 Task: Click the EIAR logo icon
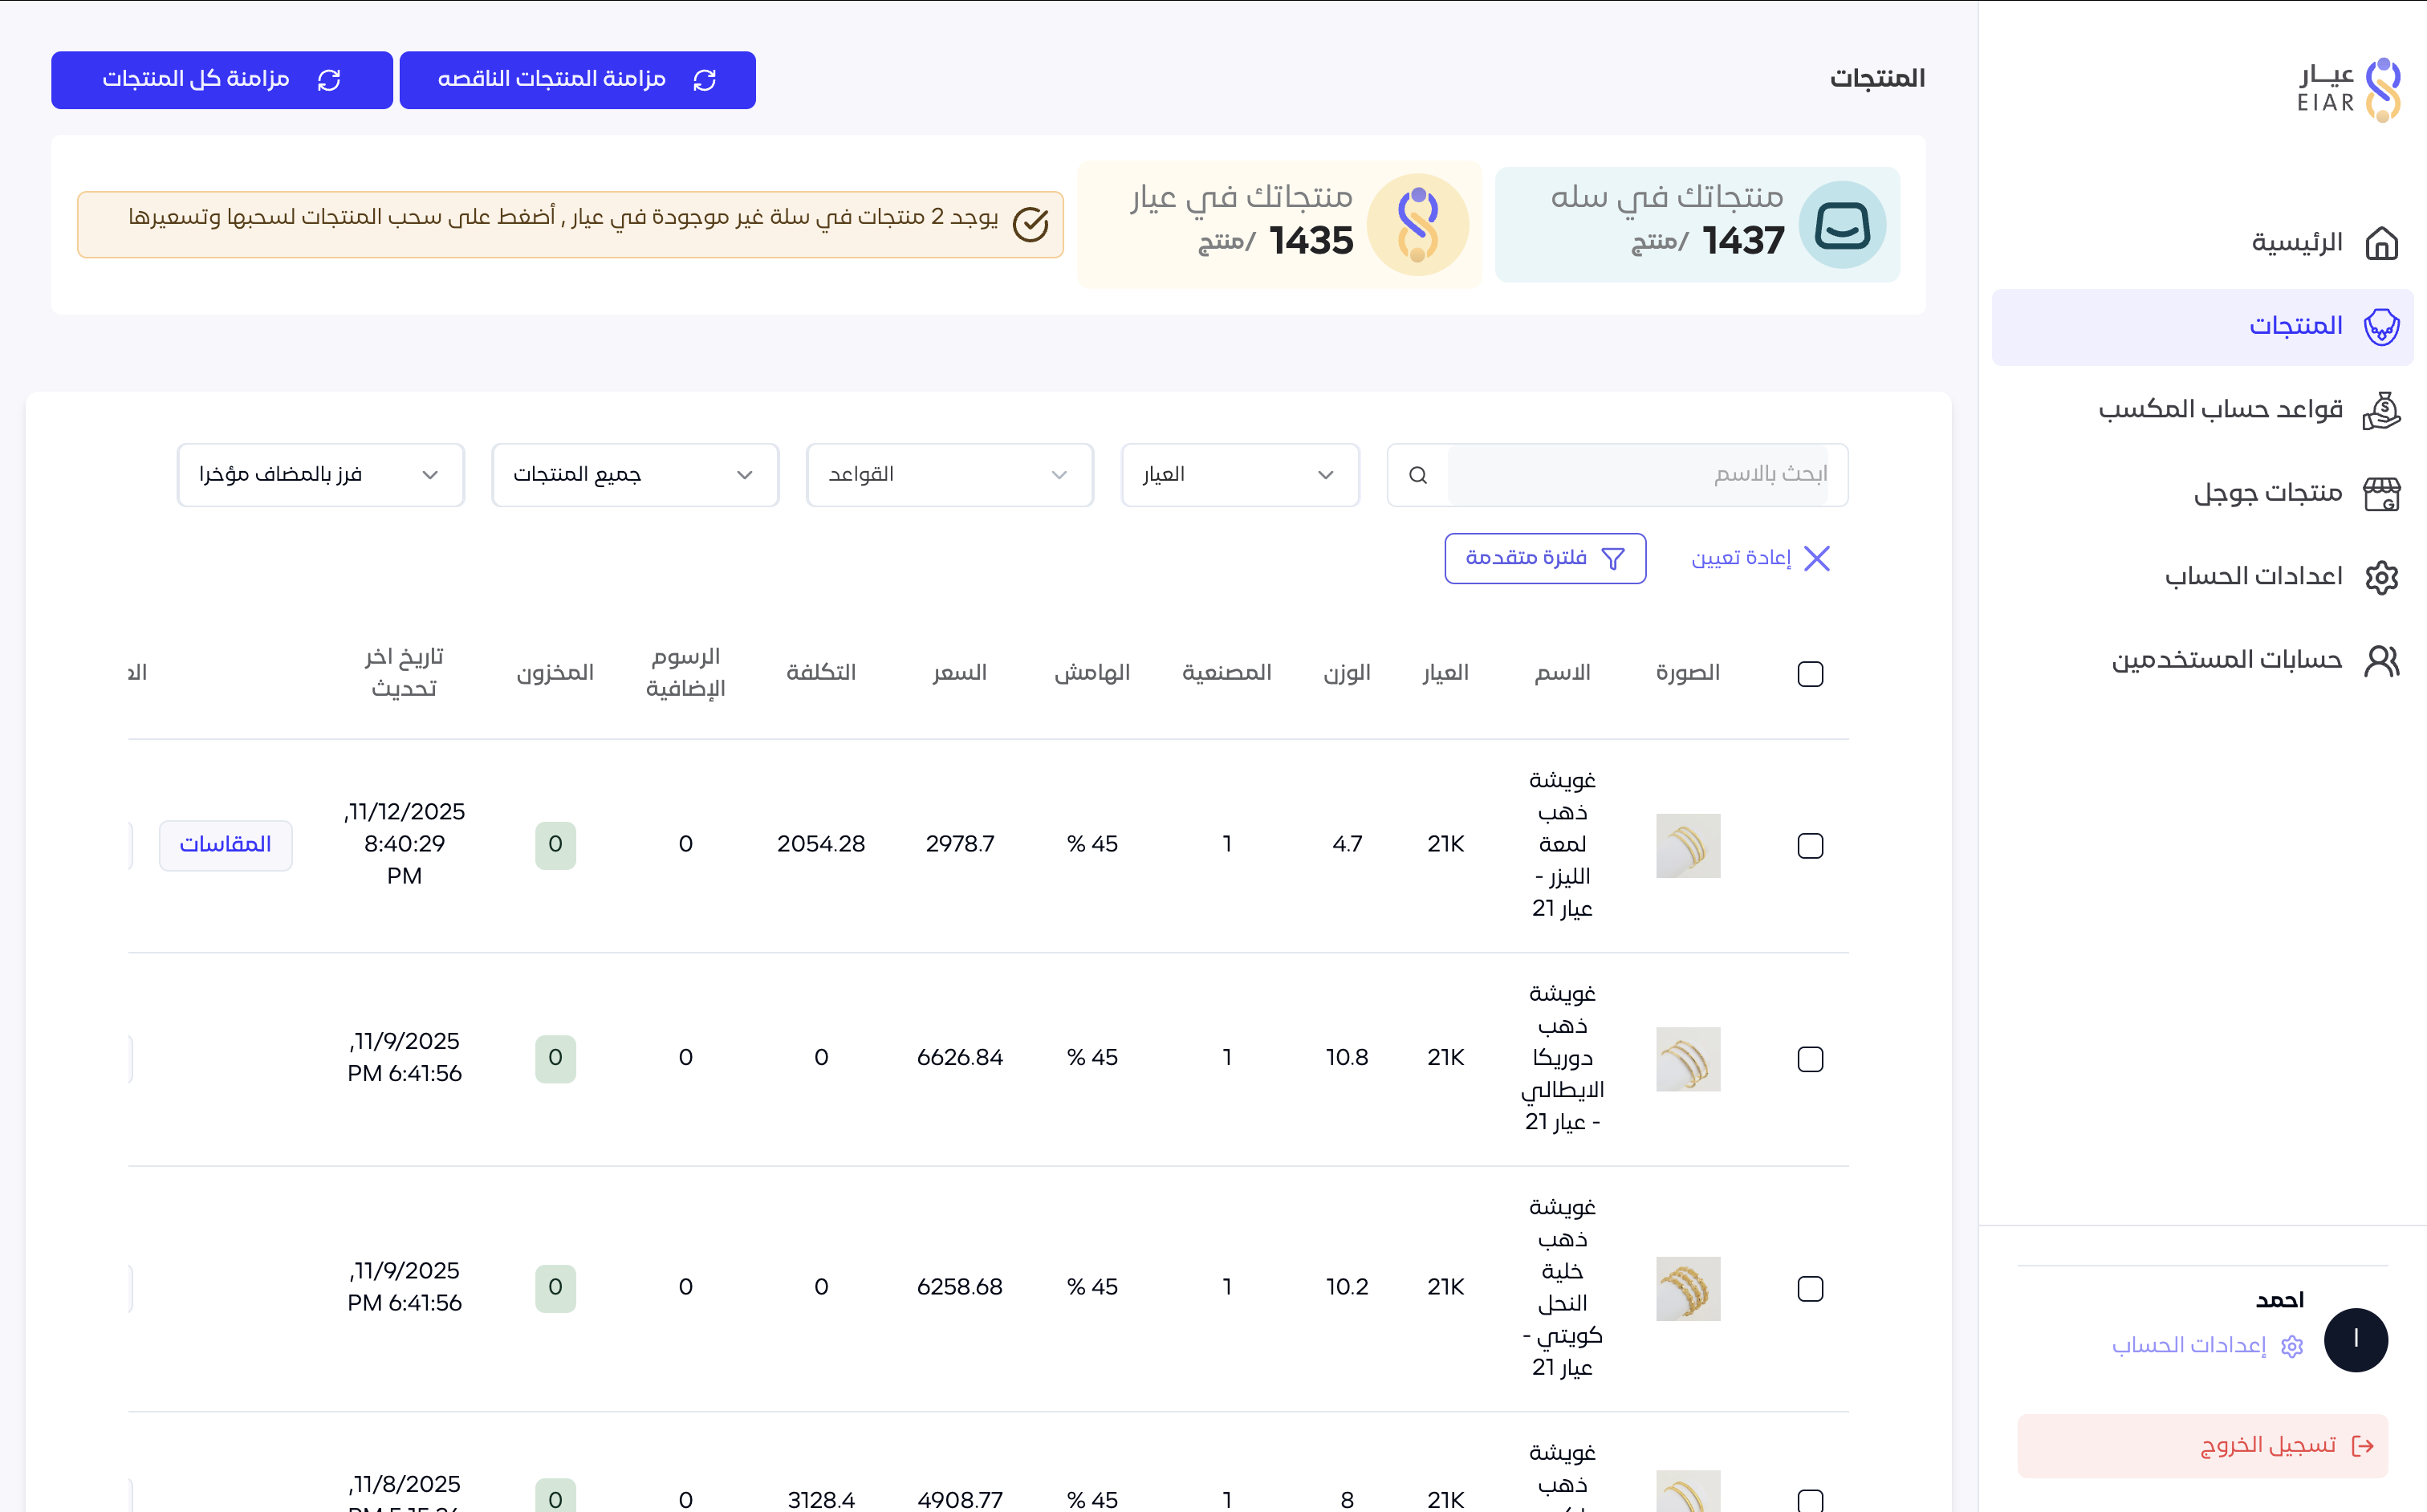[x=2382, y=90]
